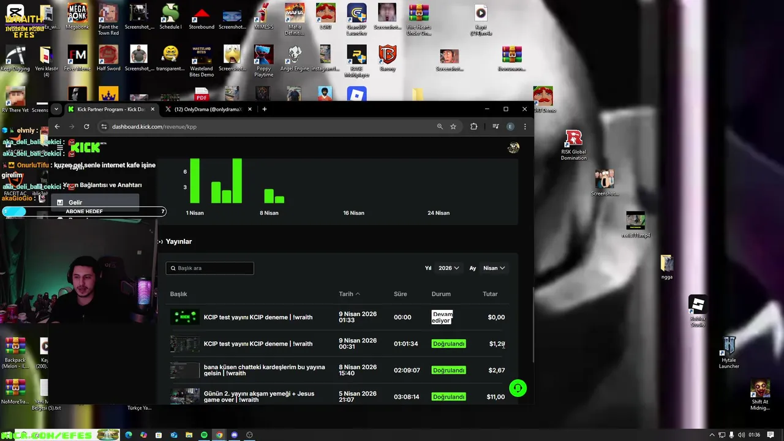Viewport: 784px width, 441px height.
Task: Go back in Chrome browser
Action: (x=57, y=127)
